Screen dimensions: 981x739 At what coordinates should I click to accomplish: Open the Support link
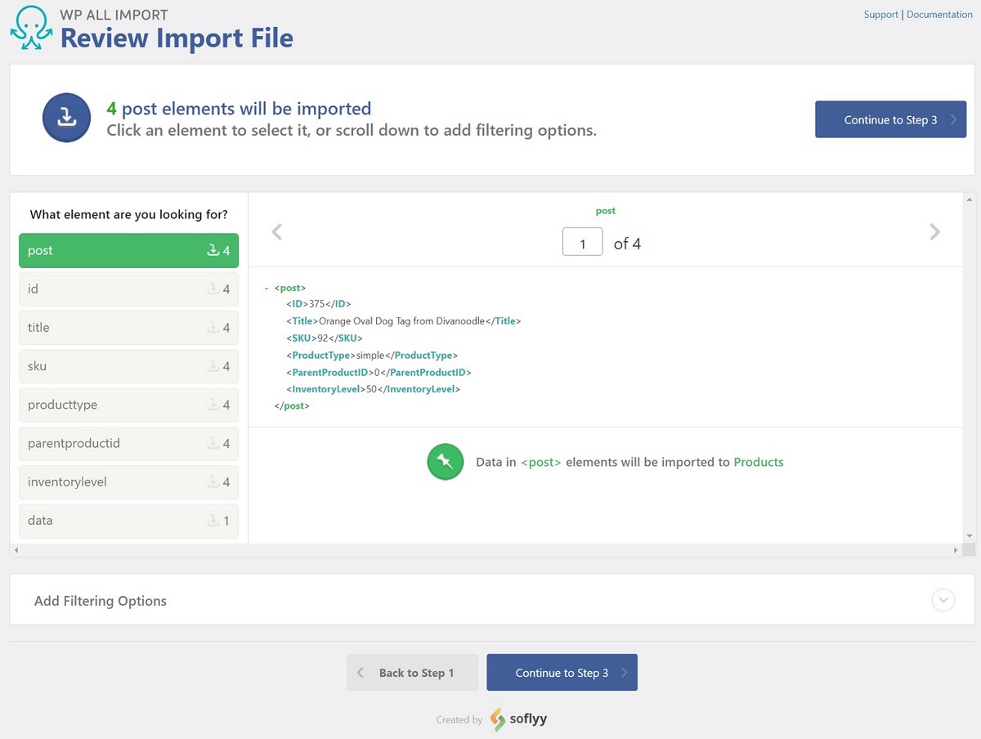[880, 14]
